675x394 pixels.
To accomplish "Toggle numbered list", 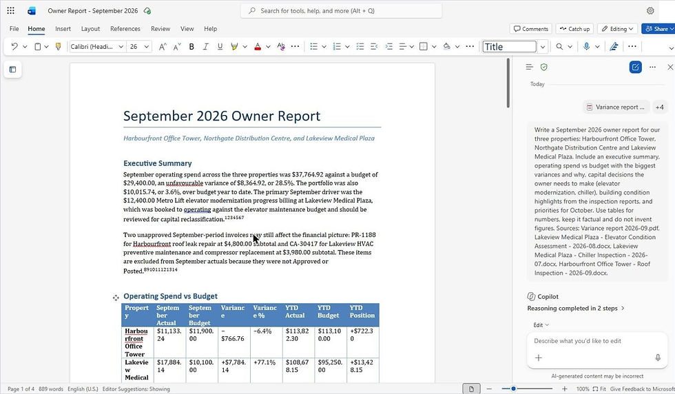I will click(337, 47).
